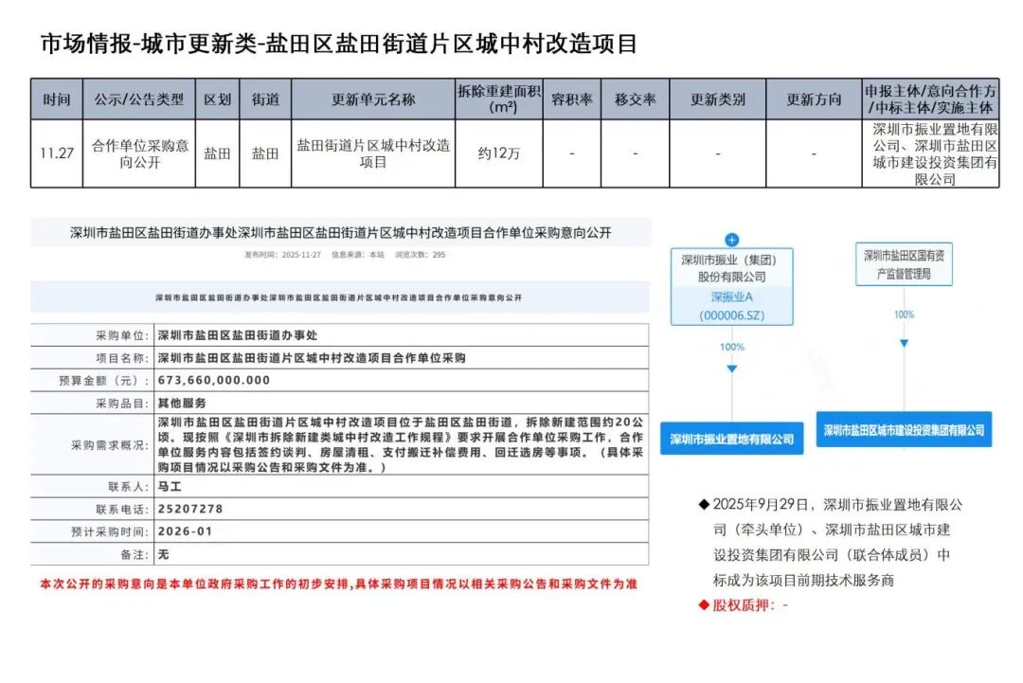Click the blue plus icon above 深圳市振业 node
Viewport: 1023px width, 683px height.
[x=731, y=240]
